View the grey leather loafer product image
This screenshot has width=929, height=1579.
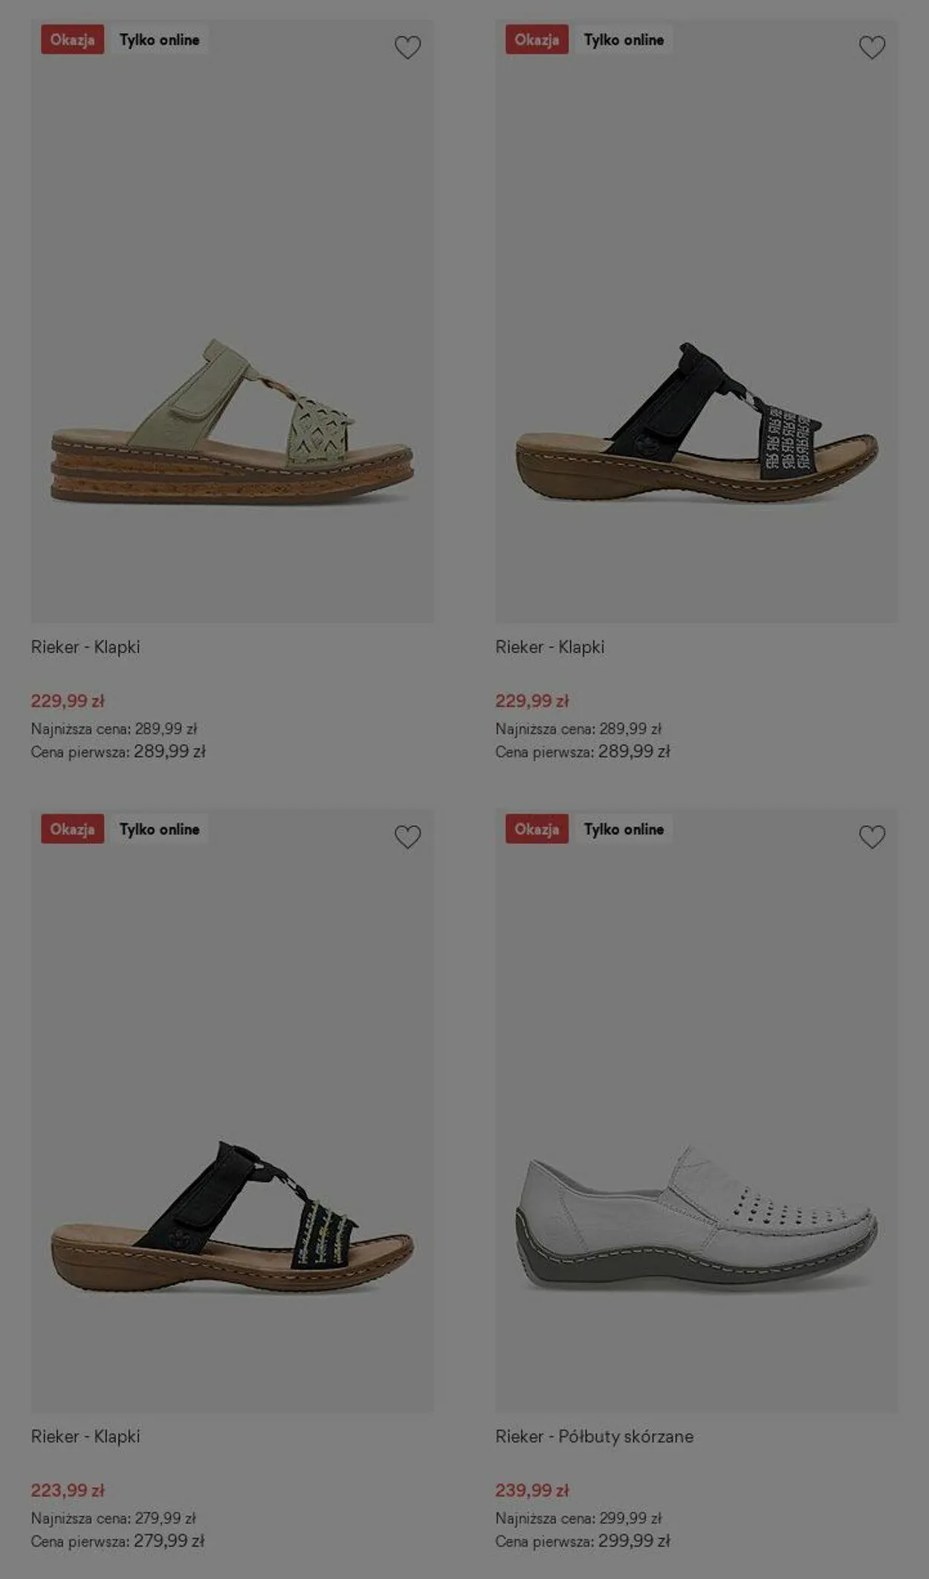pos(696,1110)
